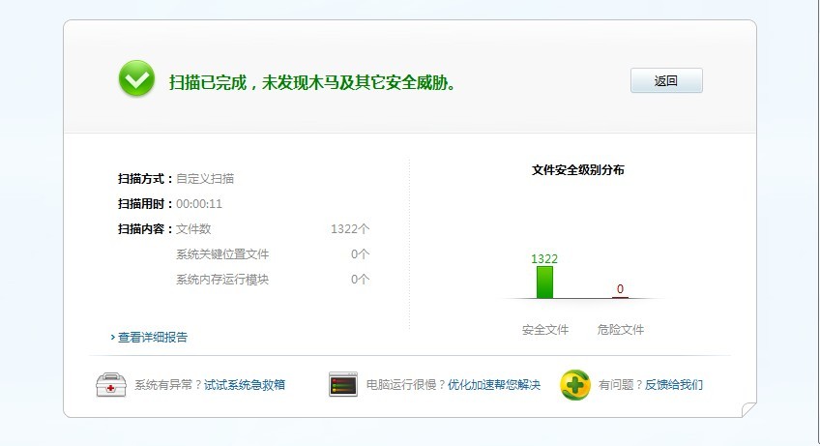Click the green 1322 value above the bar
Screen dimensions: 820x446
(x=544, y=259)
